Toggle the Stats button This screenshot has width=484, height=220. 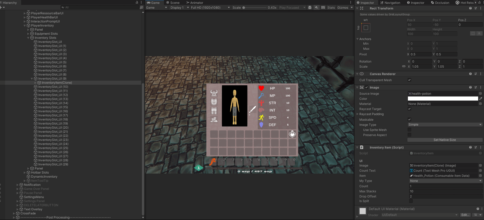point(331,7)
